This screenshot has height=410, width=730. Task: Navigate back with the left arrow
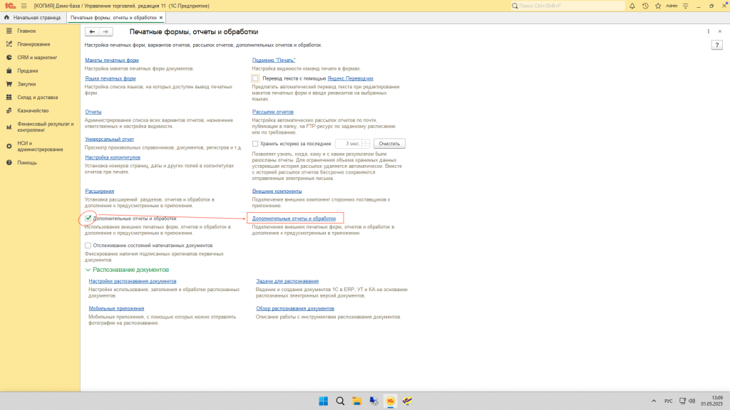92,31
